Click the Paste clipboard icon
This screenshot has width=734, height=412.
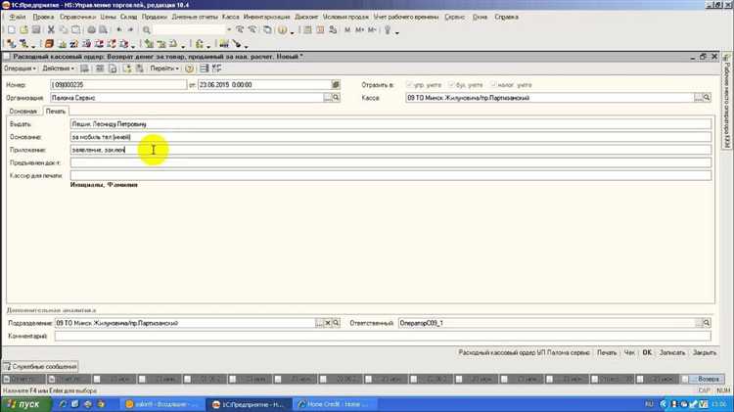(75, 30)
